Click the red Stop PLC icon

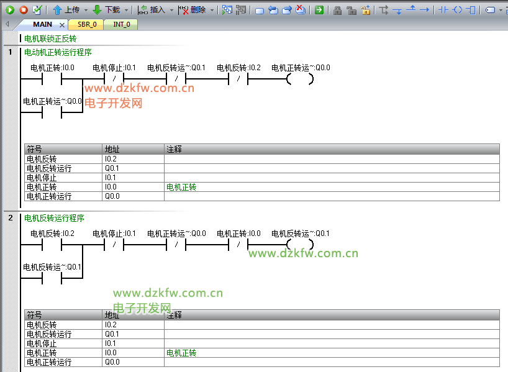coord(24,10)
